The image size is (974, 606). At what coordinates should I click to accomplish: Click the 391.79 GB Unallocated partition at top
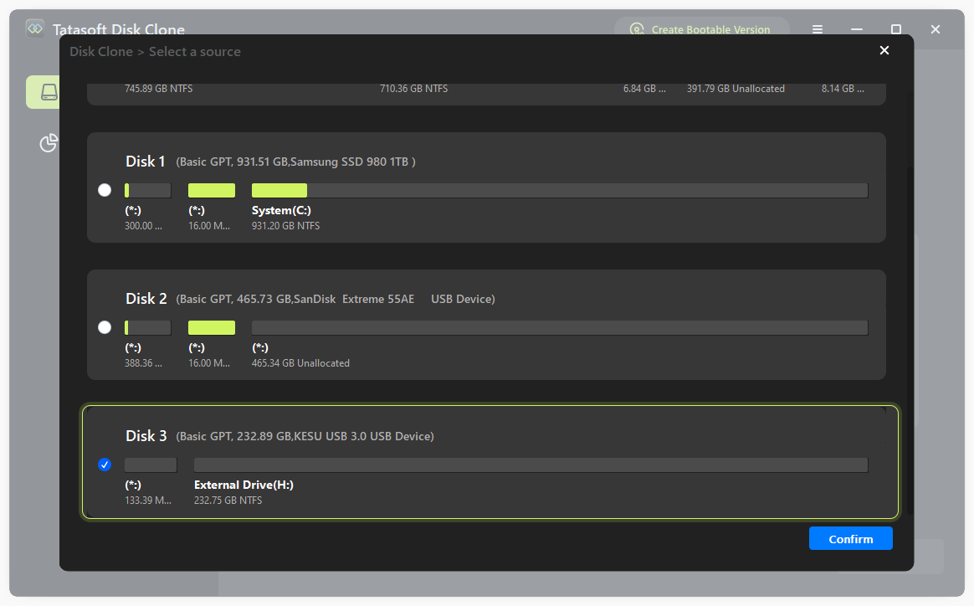[x=735, y=88]
